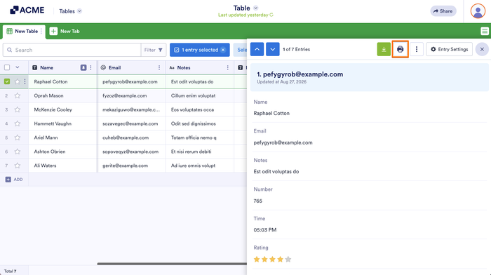
Task: Click the Time value 05:03 PM
Action: (265, 230)
